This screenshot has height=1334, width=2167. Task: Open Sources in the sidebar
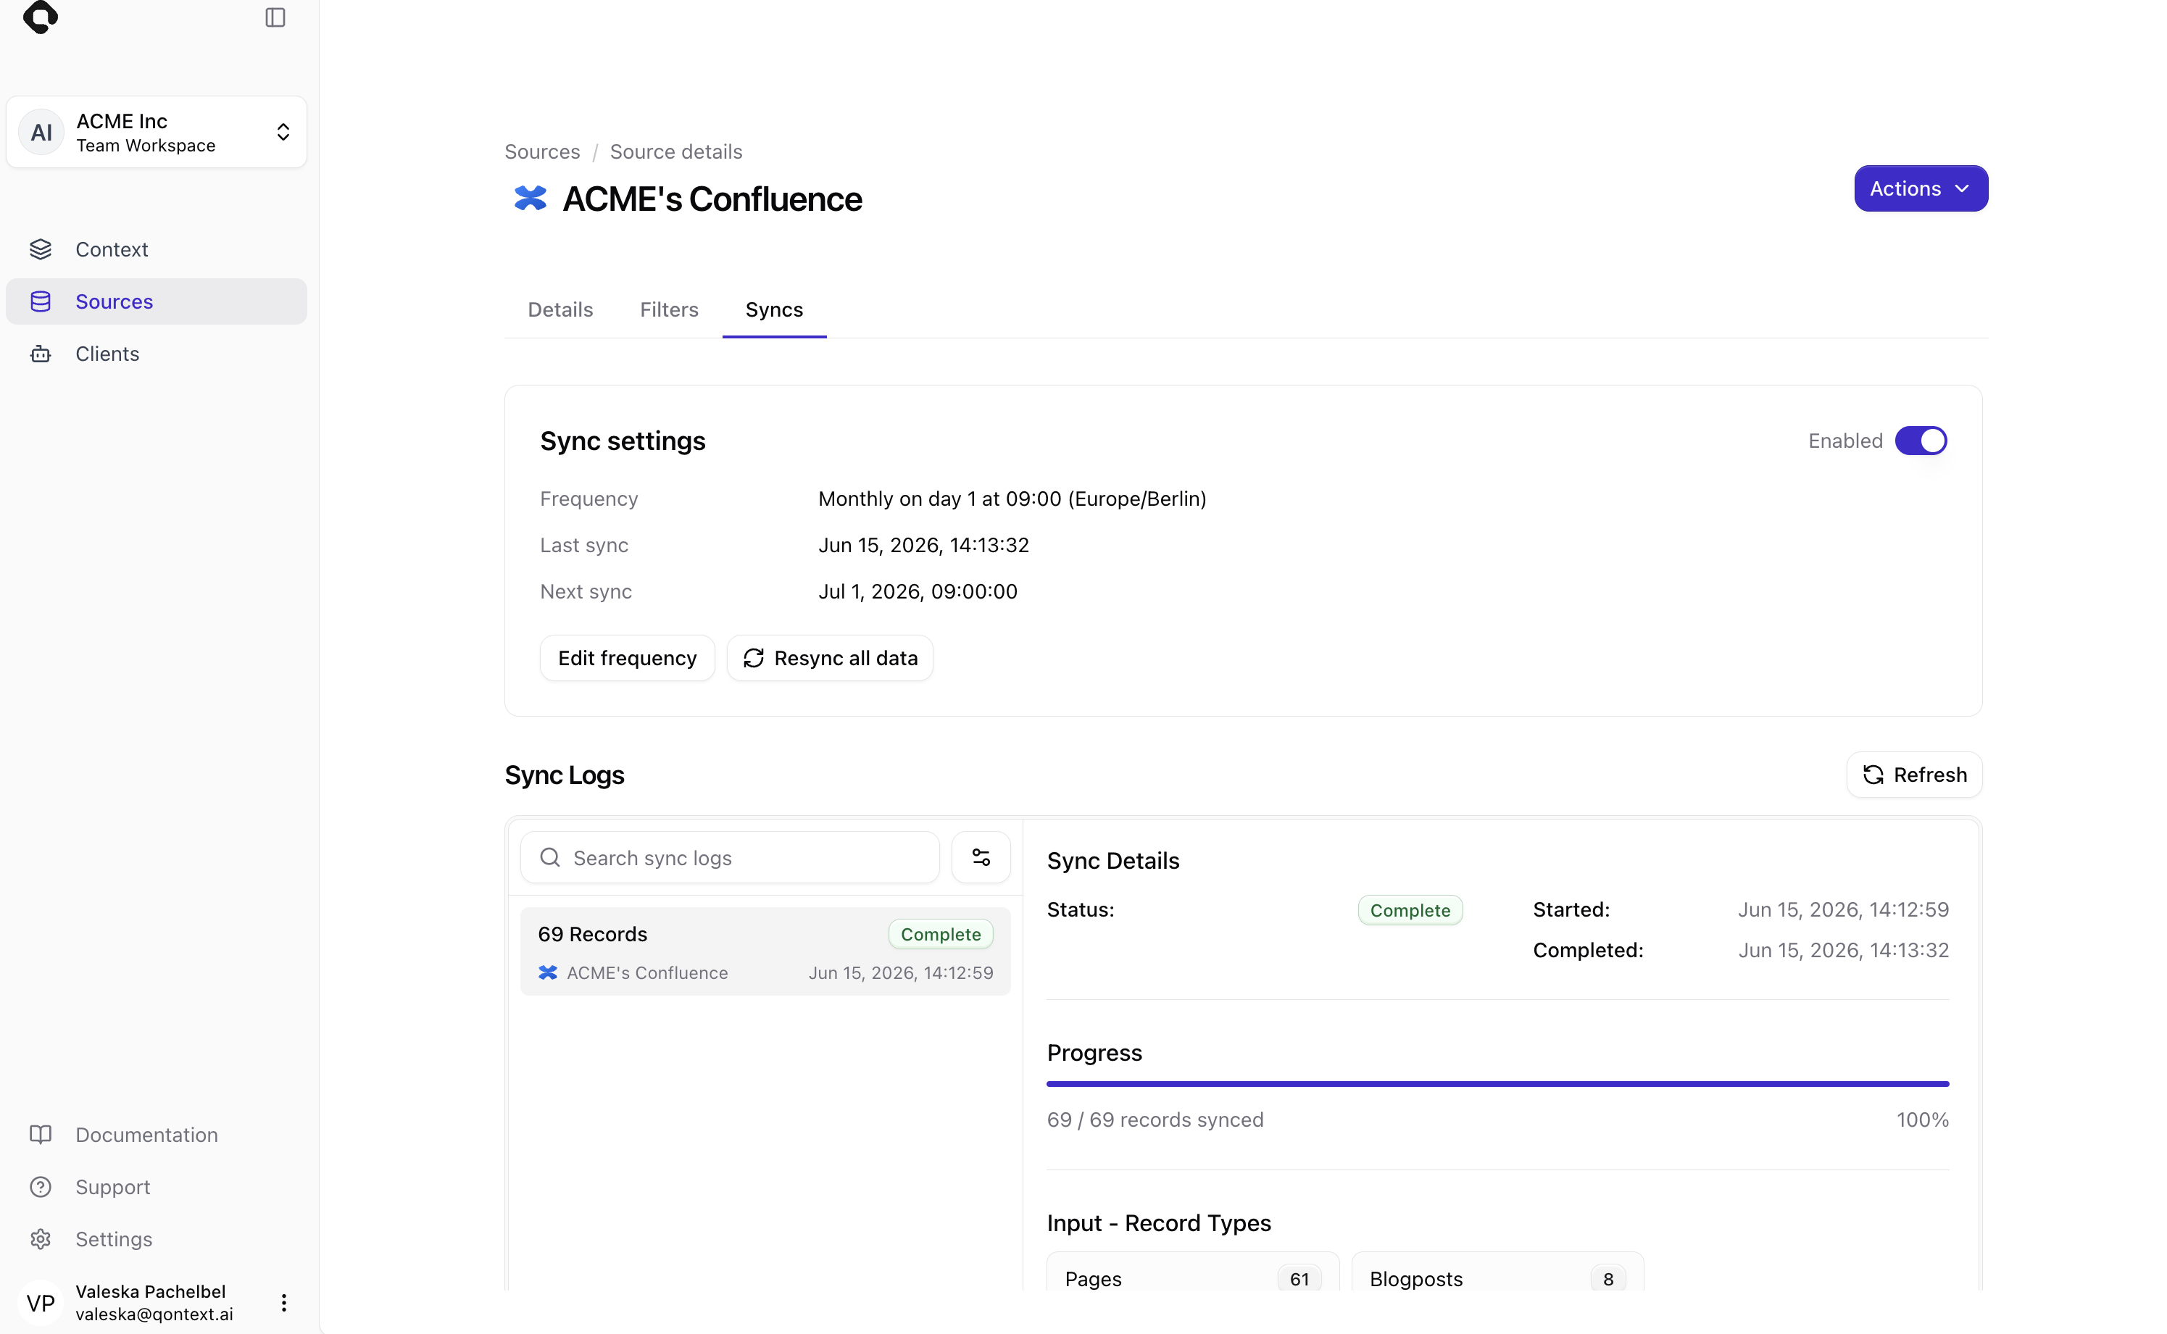coord(156,301)
